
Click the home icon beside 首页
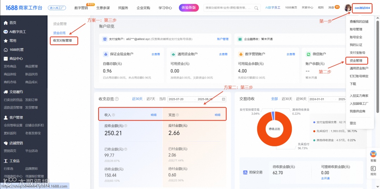(x=6, y=23)
